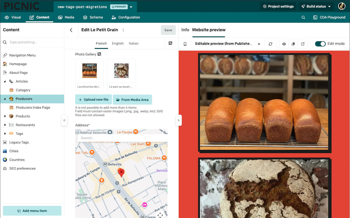Collapse the Producers tree section

point(5,99)
